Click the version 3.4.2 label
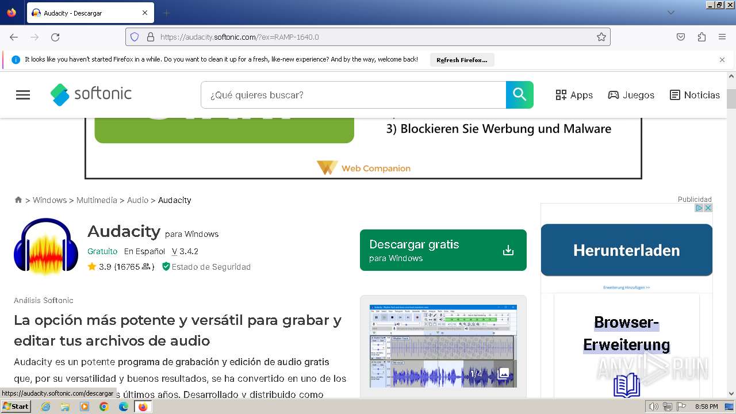Viewport: 736px width, 414px height. 185,251
